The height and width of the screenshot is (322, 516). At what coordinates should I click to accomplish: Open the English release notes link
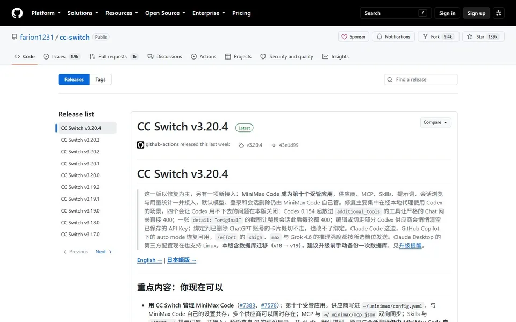pos(149,260)
